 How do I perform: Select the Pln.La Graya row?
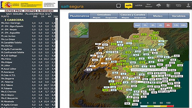click(28, 39)
